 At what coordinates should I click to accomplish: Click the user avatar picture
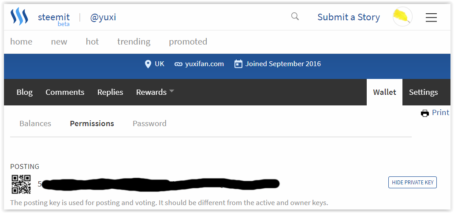402,17
